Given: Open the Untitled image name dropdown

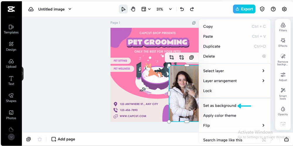Looking at the screenshot, I should (x=70, y=9).
